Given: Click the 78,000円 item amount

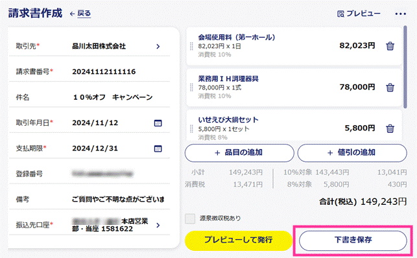Looking at the screenshot, I should [357, 87].
